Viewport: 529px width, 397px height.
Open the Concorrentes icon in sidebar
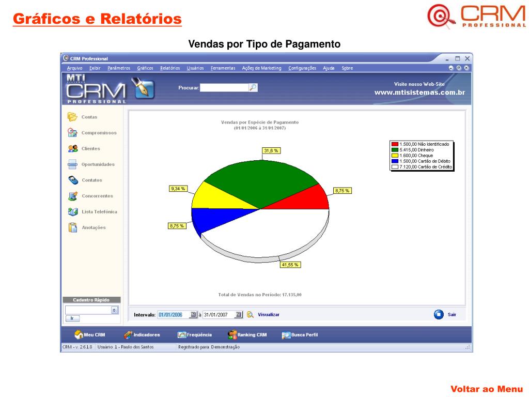pyautogui.click(x=73, y=196)
